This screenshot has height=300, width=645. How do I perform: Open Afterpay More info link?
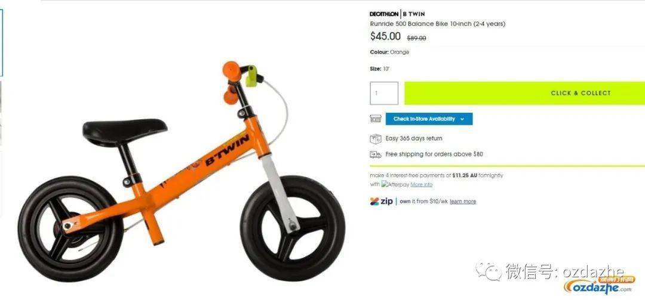(x=421, y=184)
